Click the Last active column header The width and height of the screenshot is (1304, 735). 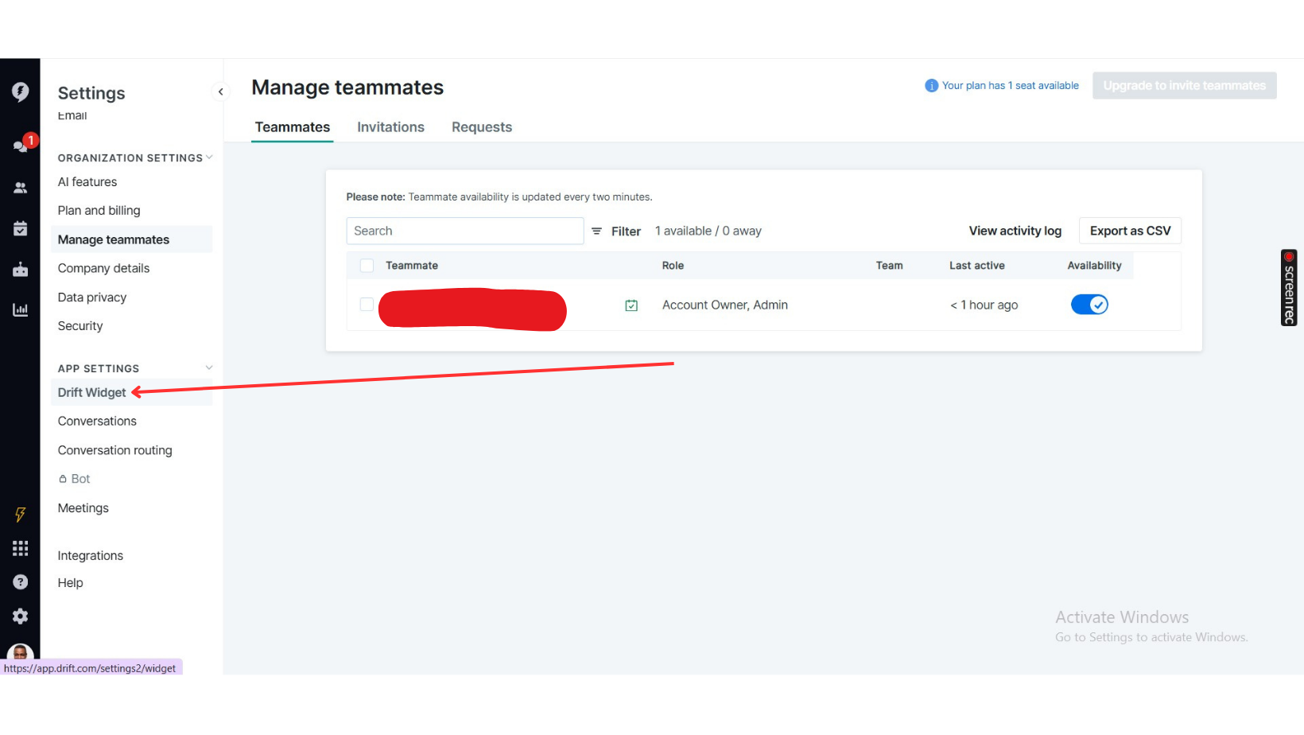[x=977, y=266]
